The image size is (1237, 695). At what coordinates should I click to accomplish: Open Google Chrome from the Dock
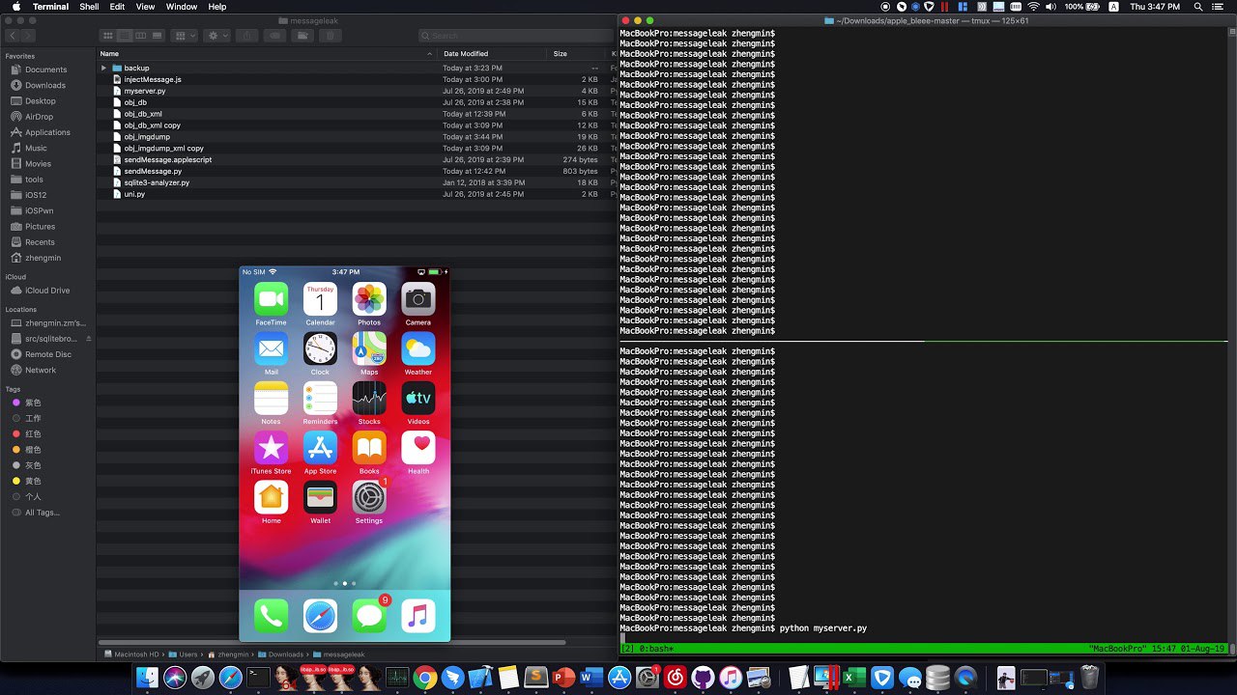pos(423,679)
